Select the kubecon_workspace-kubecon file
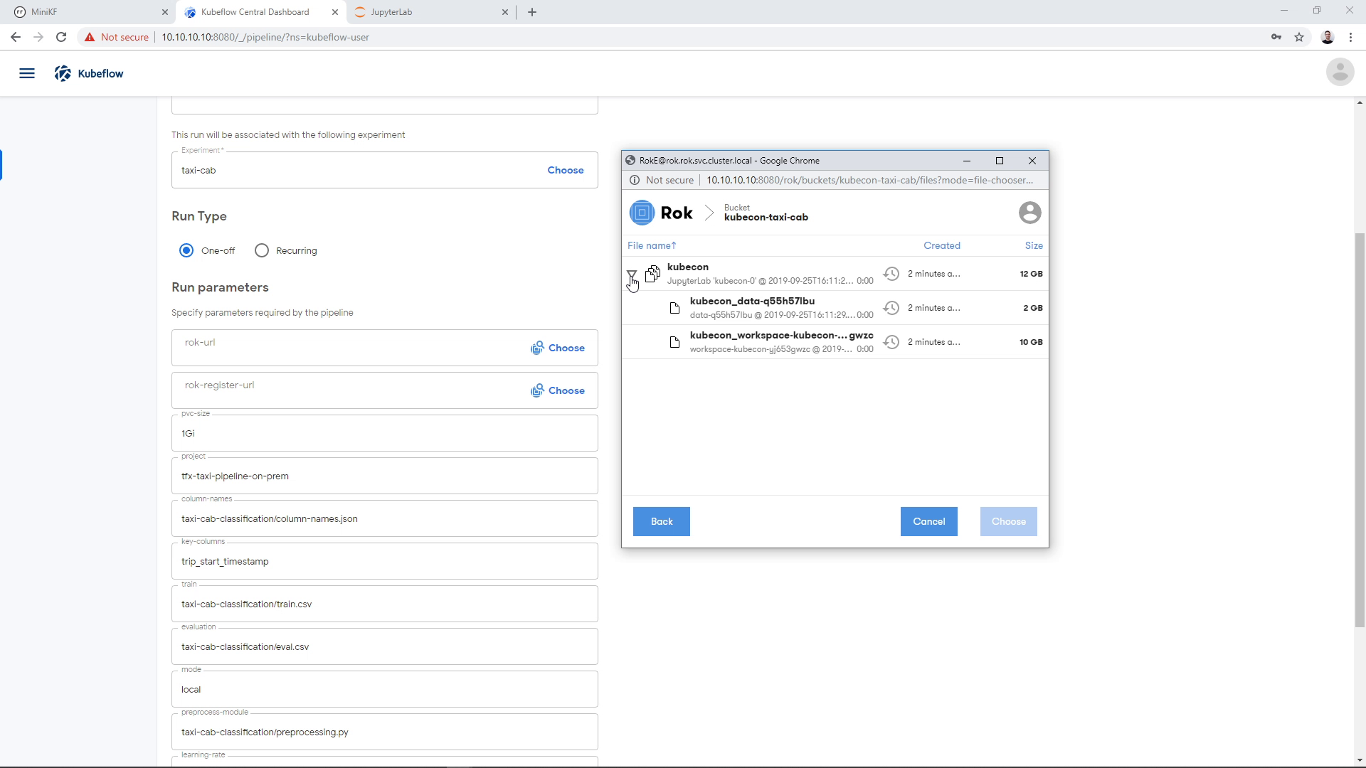Screen dimensions: 1366x768 coord(835,342)
